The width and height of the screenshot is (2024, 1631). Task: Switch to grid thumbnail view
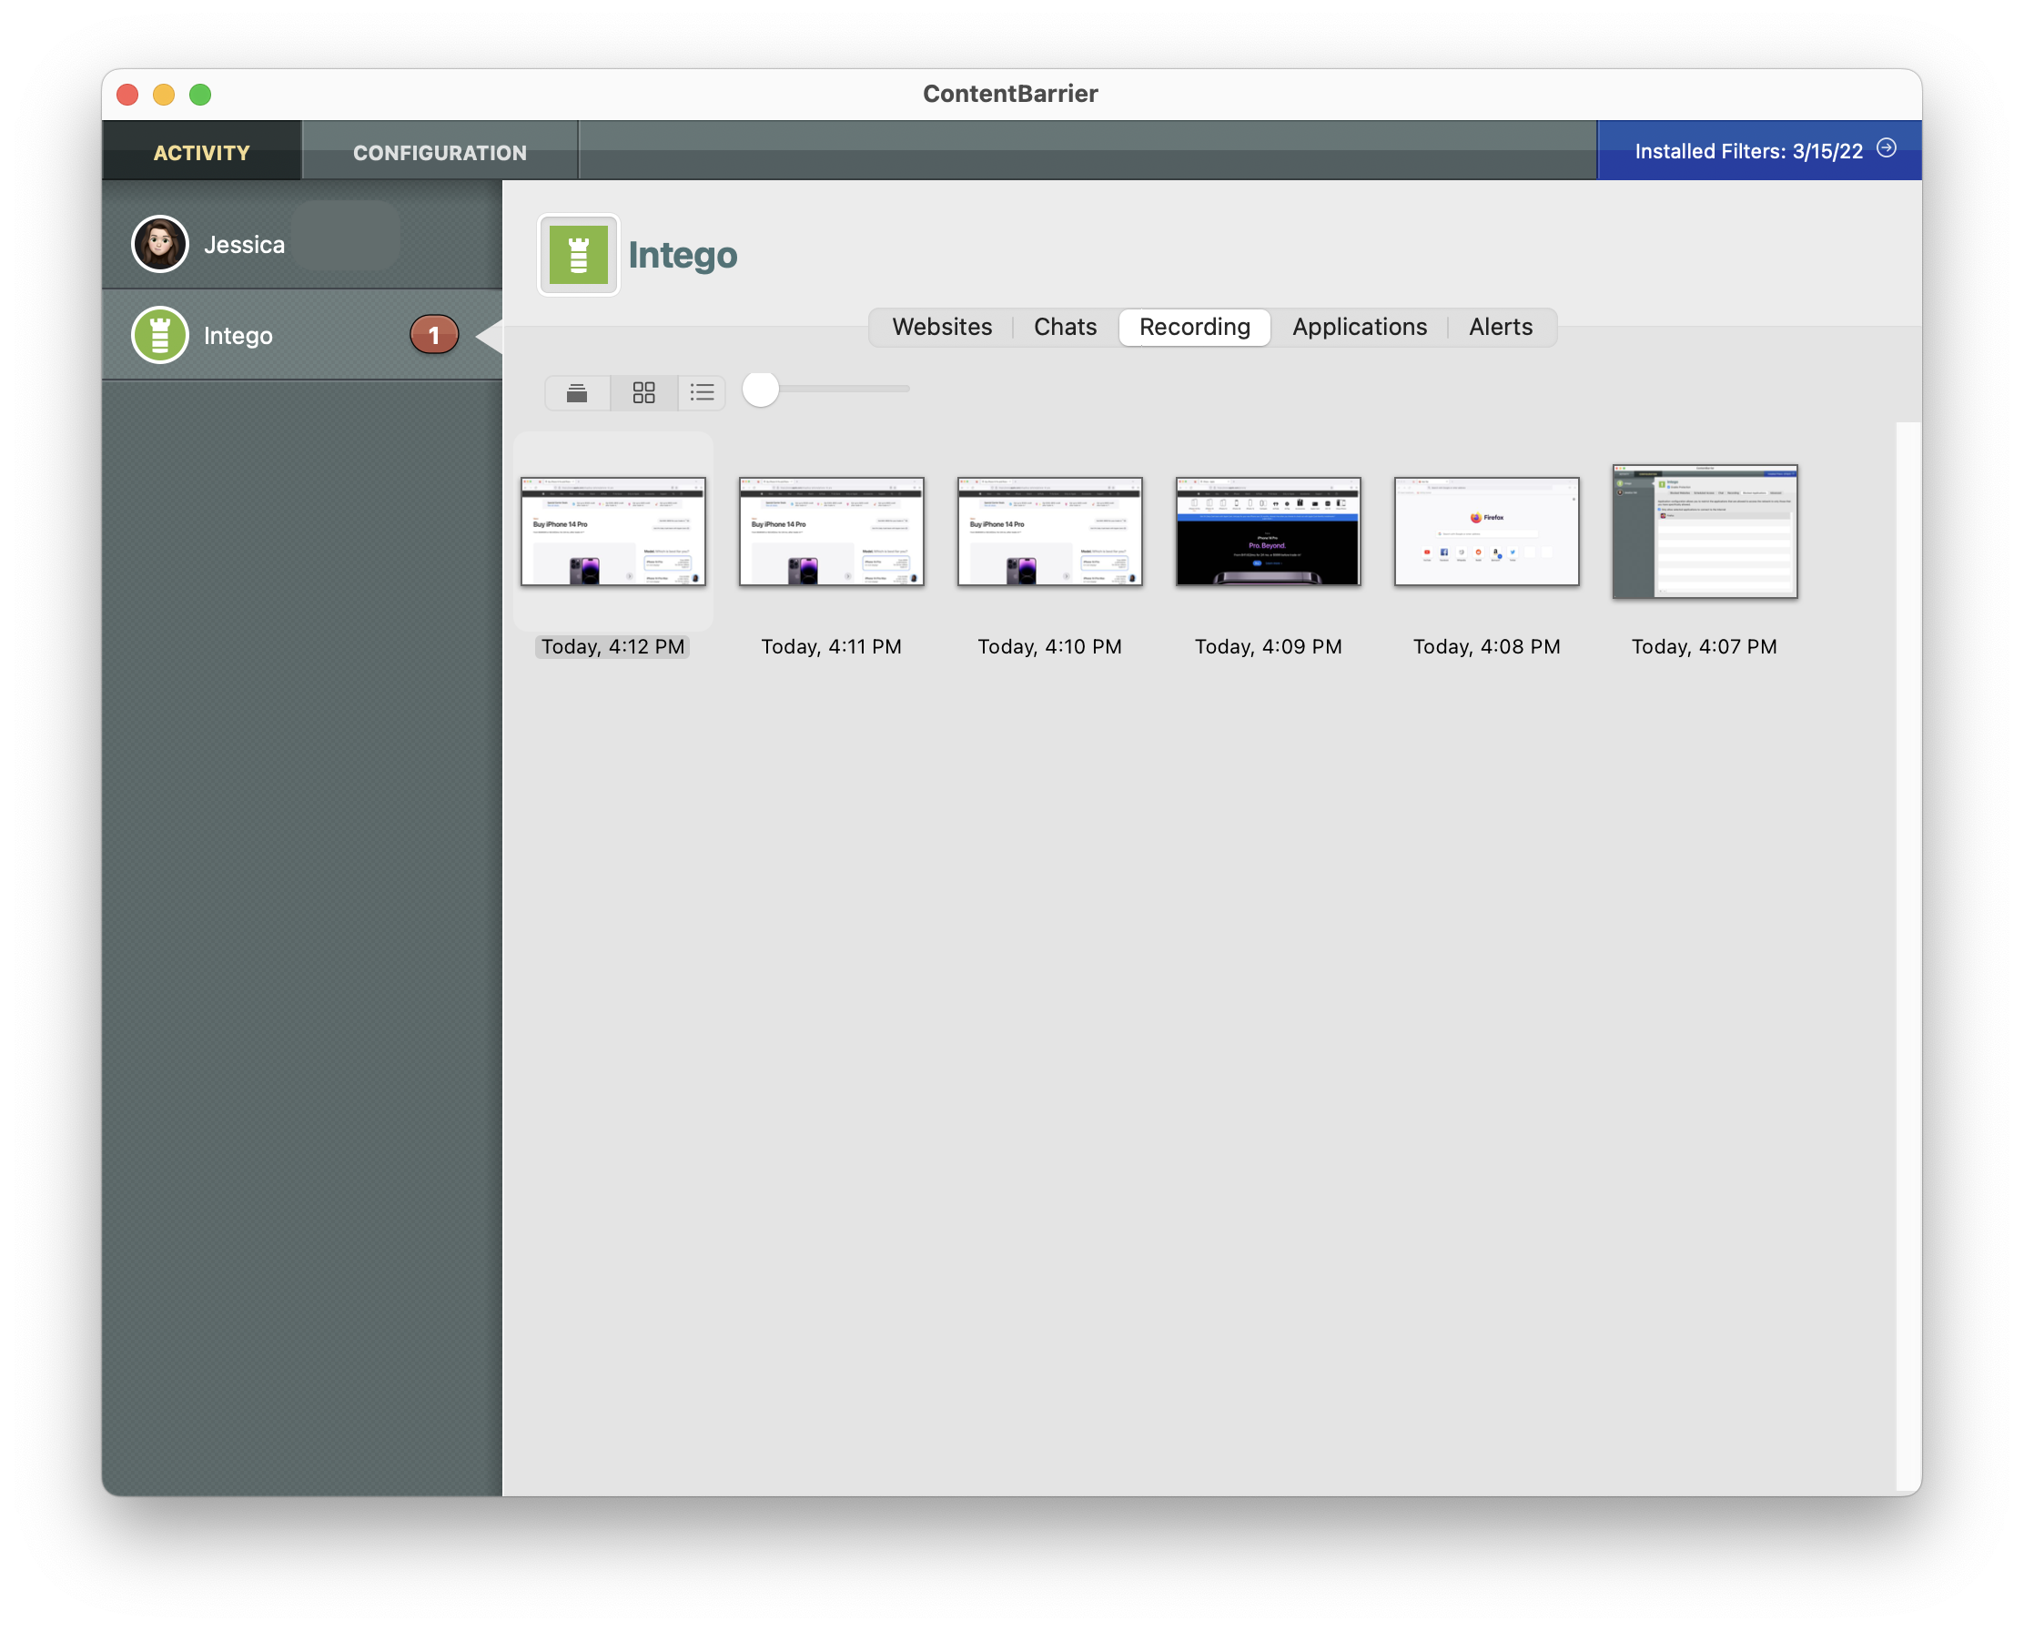pos(643,391)
